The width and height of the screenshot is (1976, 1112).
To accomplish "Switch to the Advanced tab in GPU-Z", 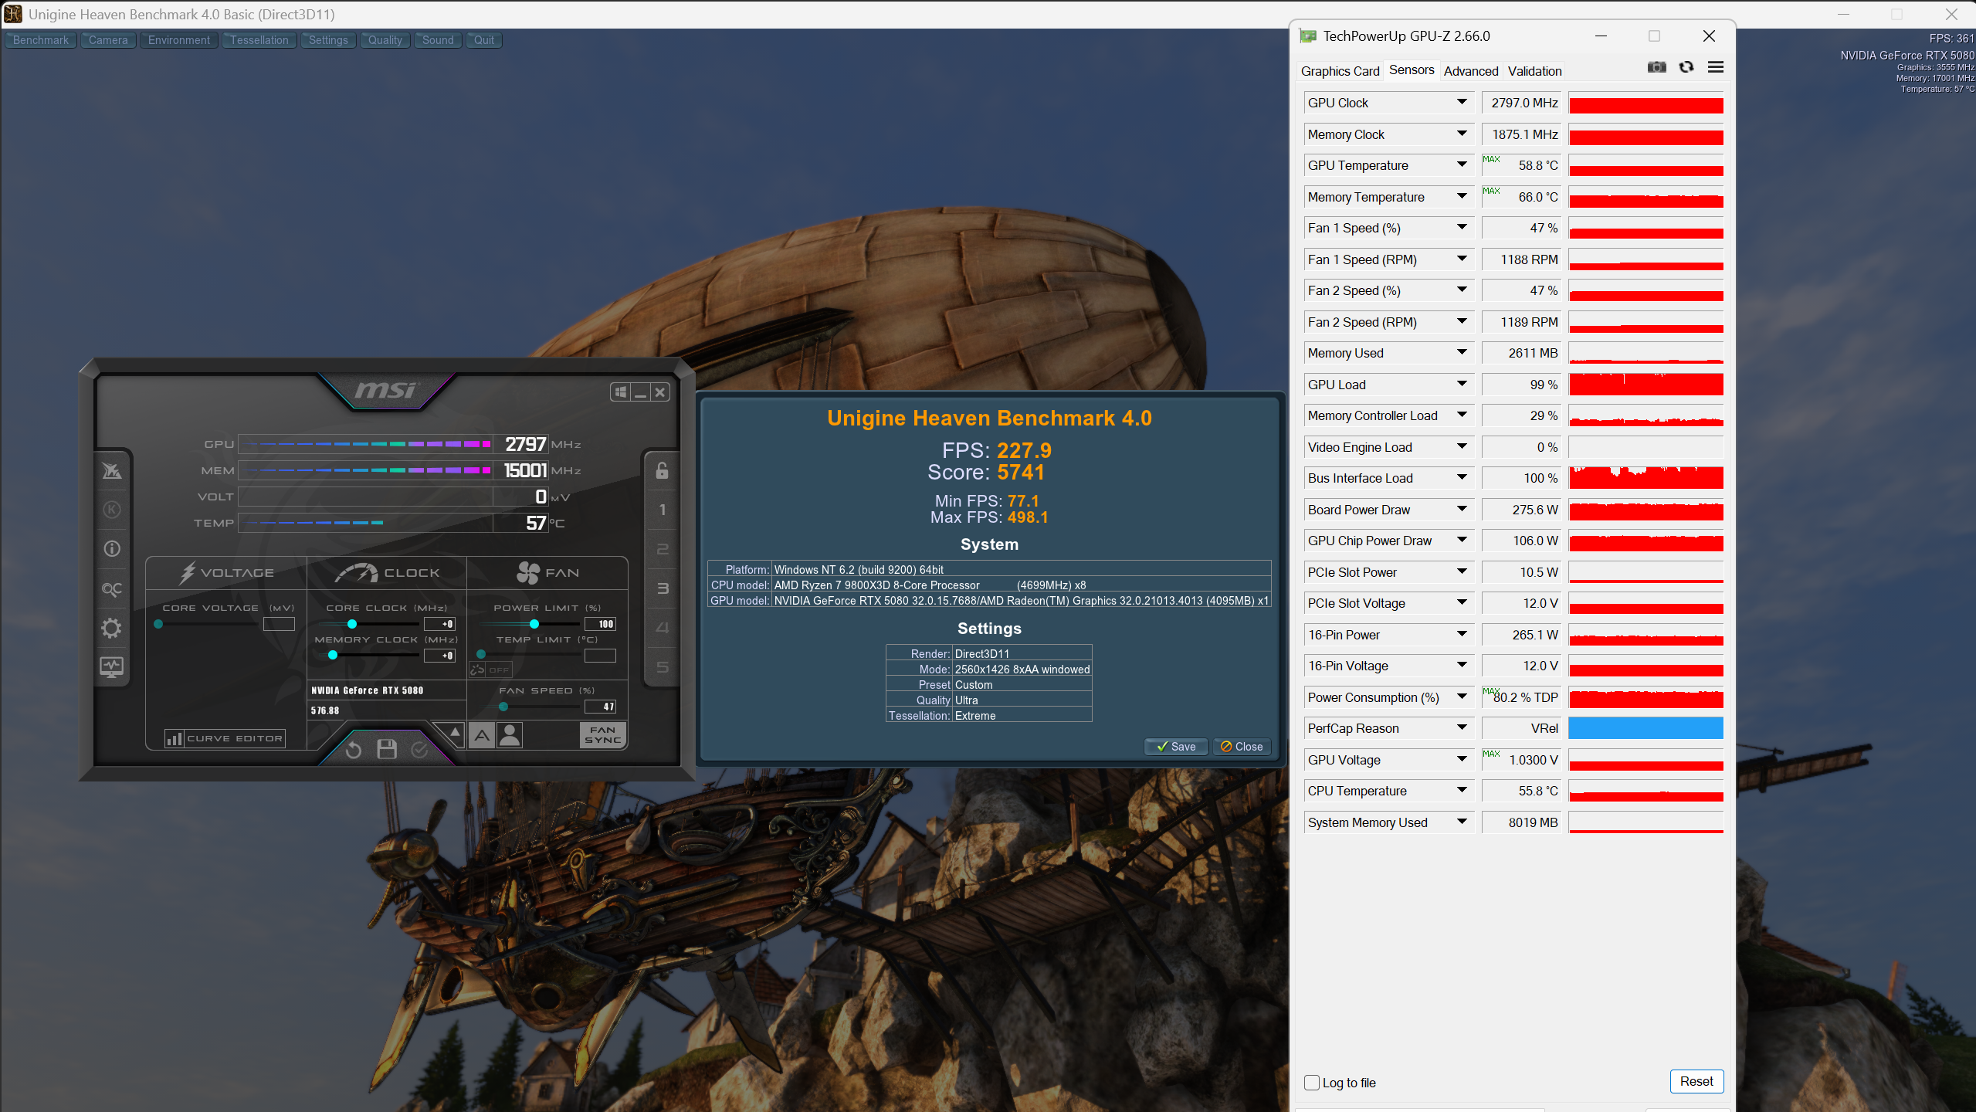I will pyautogui.click(x=1470, y=71).
